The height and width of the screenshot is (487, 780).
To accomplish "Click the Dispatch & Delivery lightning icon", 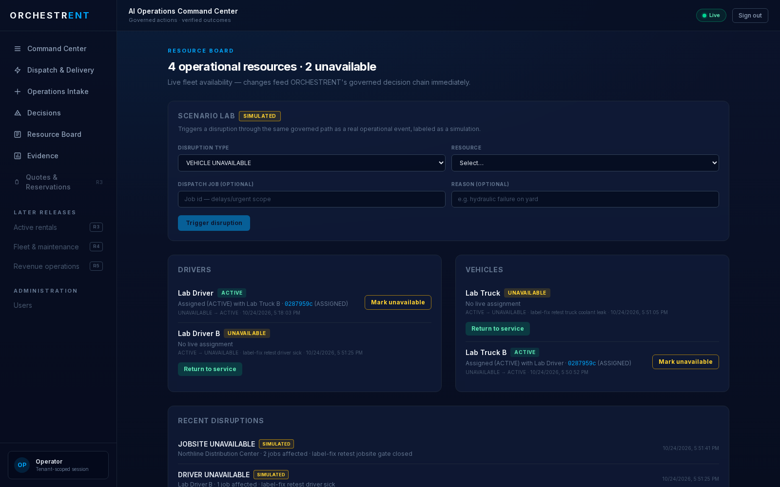I will (x=18, y=70).
